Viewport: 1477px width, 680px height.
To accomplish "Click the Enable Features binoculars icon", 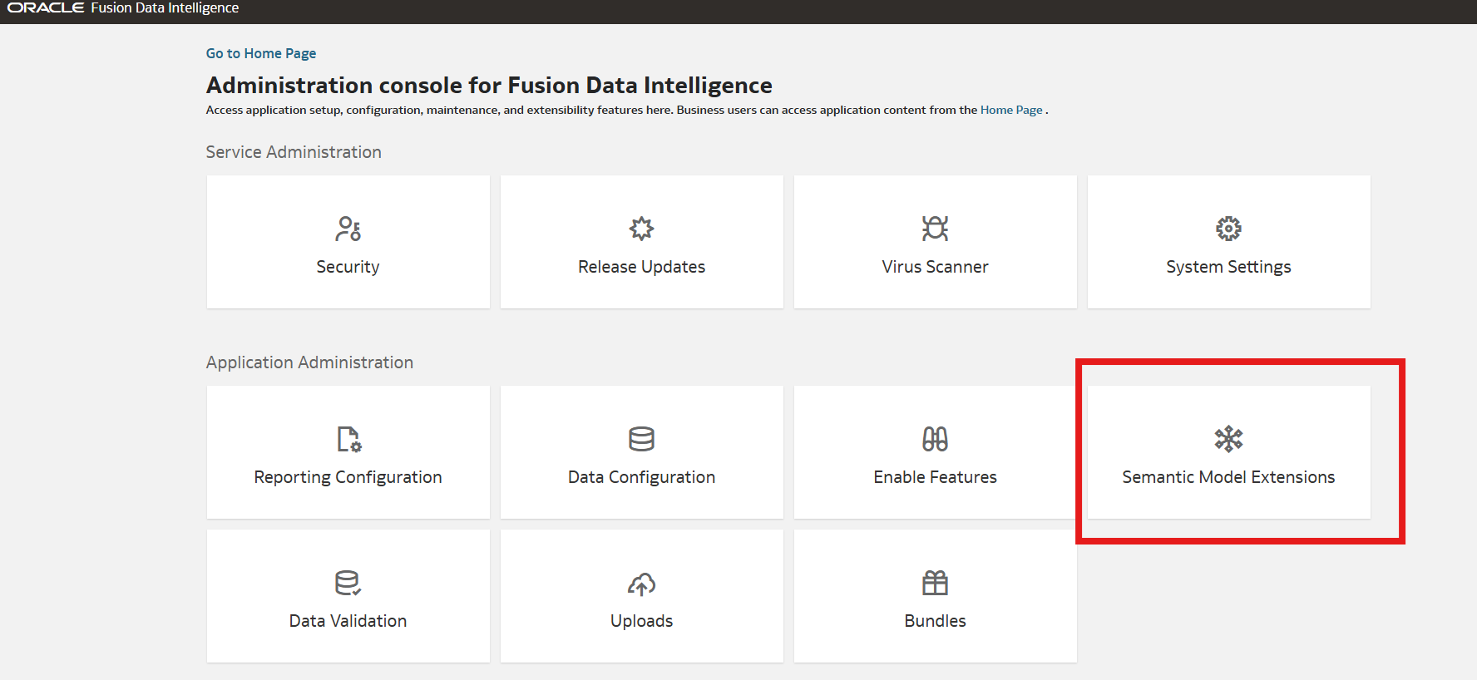I will (x=935, y=439).
